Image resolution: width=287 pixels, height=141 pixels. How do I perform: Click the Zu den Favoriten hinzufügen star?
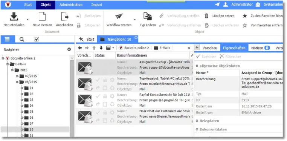[x=245, y=16]
